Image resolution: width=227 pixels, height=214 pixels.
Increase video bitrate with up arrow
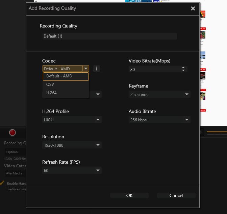click(x=183, y=67)
